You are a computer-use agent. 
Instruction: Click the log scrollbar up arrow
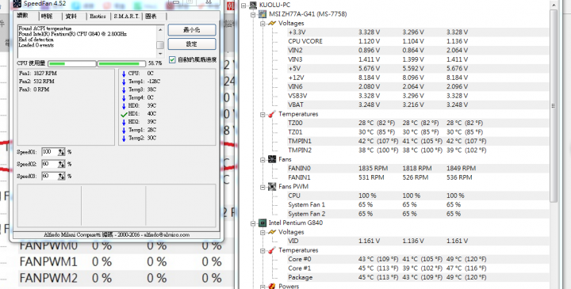(160, 29)
